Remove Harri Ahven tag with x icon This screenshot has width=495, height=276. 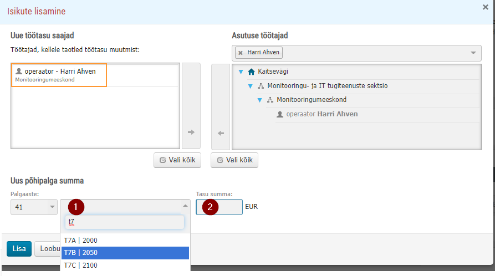[x=241, y=53]
